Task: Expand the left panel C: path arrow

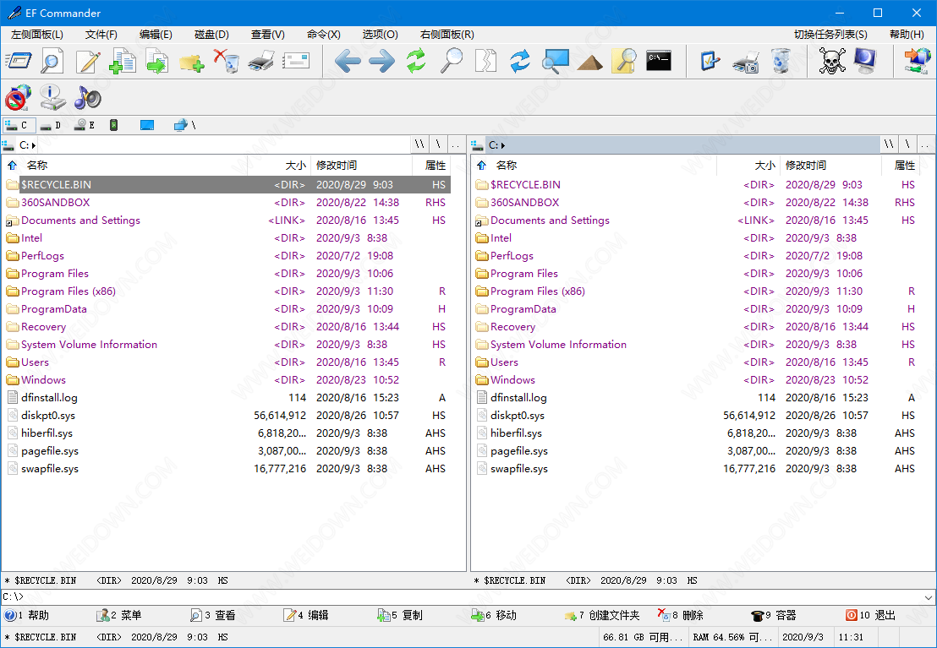Action: tap(34, 145)
